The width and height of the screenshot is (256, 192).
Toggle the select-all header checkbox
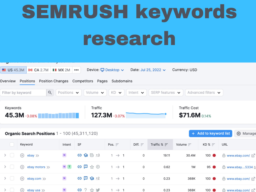tap(12, 144)
